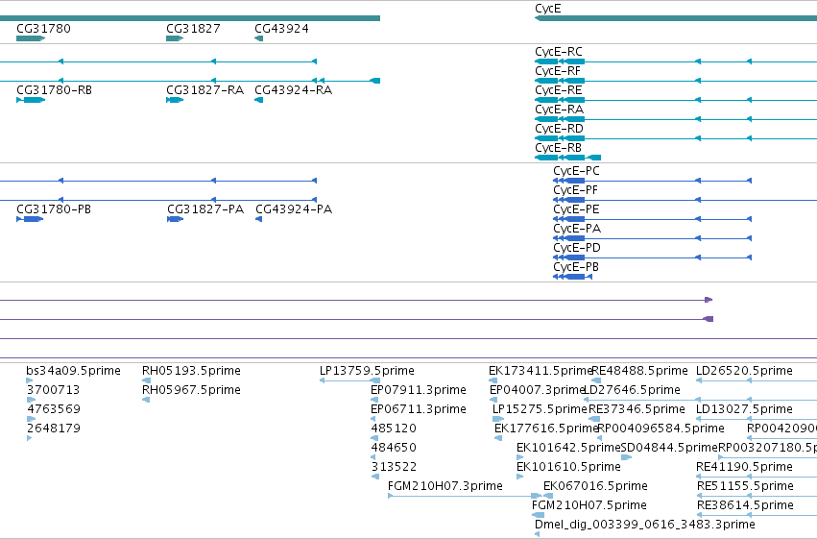Open the RE37346.5prime label
This screenshot has width=817, height=539.
[637, 409]
